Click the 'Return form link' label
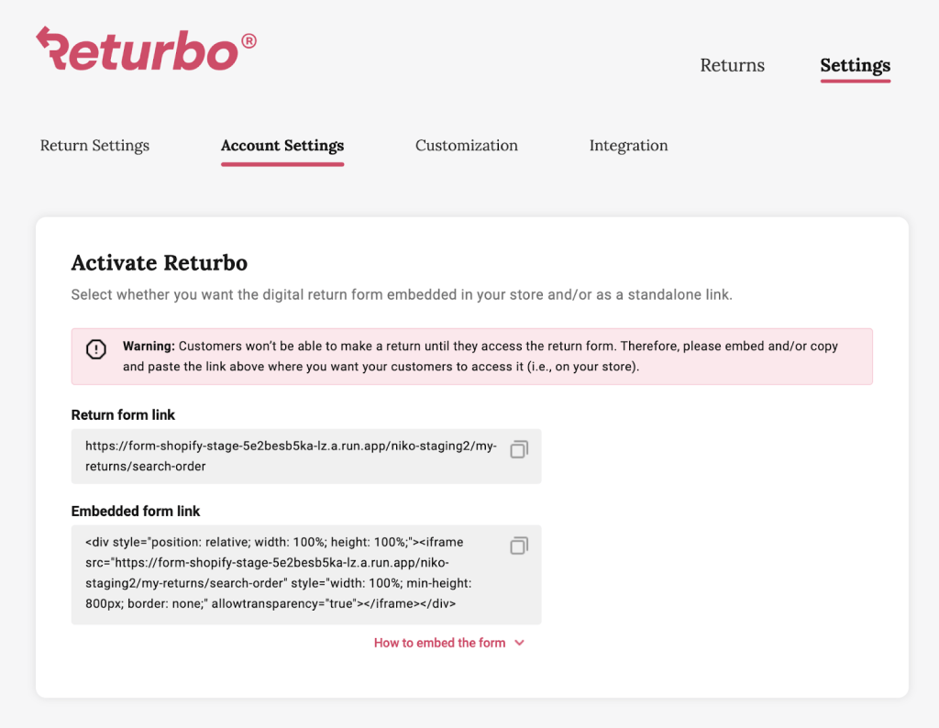 [123, 415]
